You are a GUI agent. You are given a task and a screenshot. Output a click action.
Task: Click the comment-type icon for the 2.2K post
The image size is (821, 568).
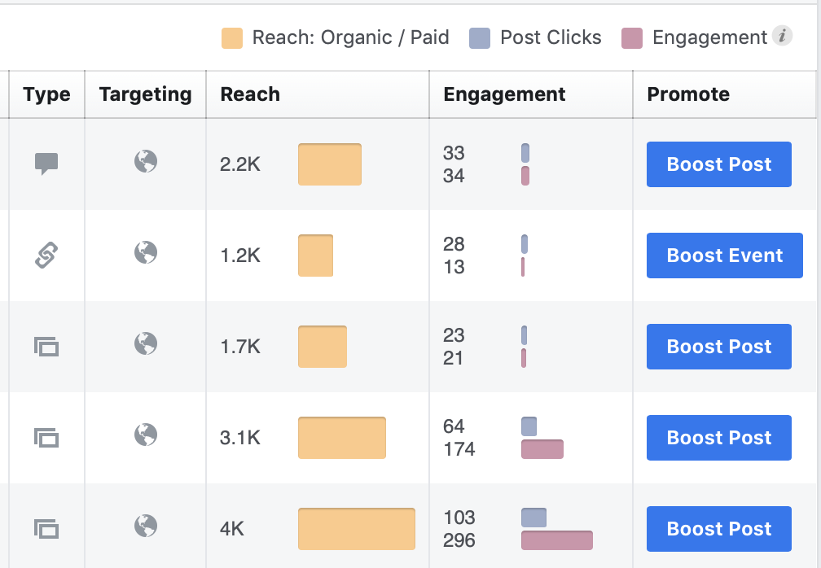click(46, 164)
